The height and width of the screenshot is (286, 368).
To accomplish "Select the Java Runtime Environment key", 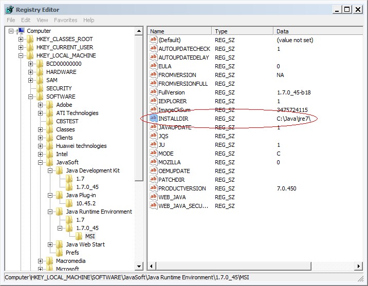I will click(99, 212).
